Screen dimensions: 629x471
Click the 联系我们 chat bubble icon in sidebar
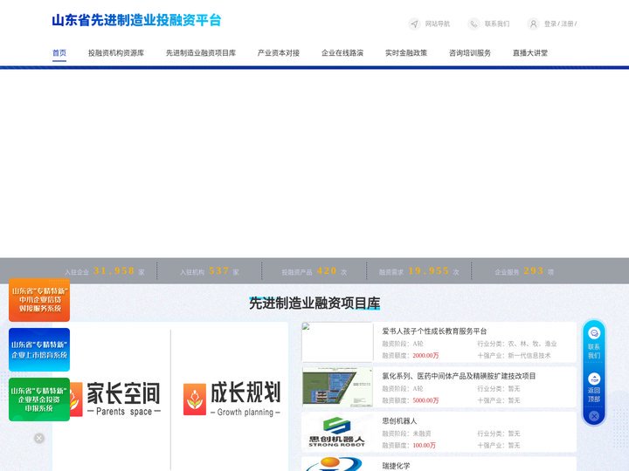coord(594,333)
